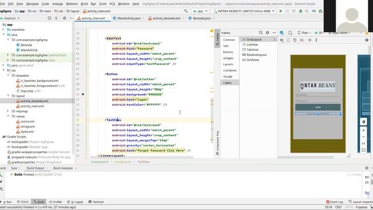Viewport: 373px width, 210px height.
Task: Open the TODO tool window
Action: coord(23,202)
